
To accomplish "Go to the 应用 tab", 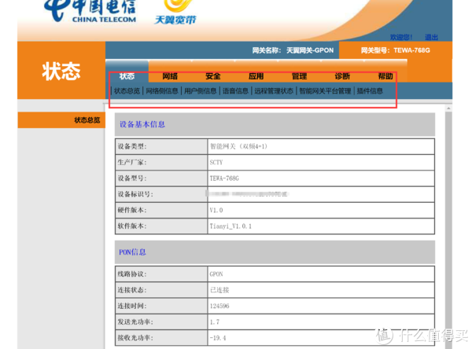I will pyautogui.click(x=256, y=76).
